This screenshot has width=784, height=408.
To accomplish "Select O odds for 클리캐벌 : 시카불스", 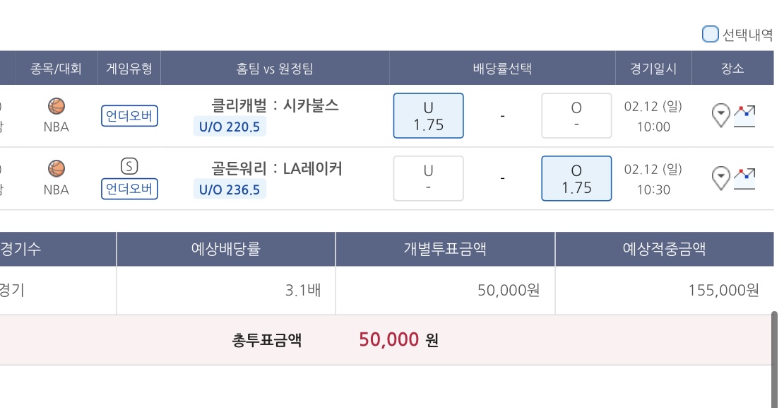I will [x=576, y=116].
